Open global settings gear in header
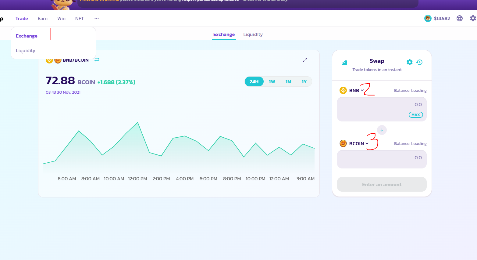Image resolution: width=477 pixels, height=260 pixels. 473,18
